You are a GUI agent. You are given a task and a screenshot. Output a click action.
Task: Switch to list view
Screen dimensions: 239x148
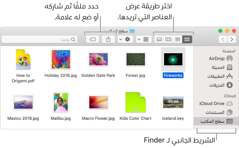pyautogui.click(x=178, y=40)
